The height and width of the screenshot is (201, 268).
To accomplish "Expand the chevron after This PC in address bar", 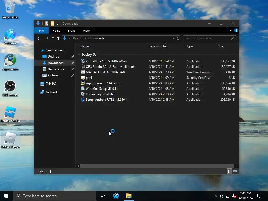I will click(x=85, y=38).
